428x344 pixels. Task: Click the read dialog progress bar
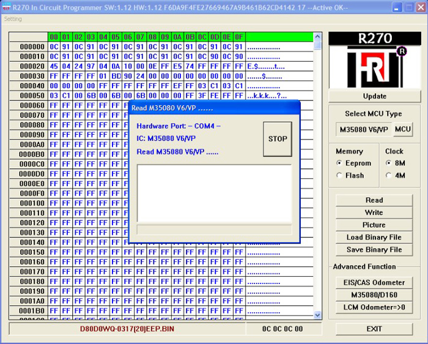[x=214, y=230]
